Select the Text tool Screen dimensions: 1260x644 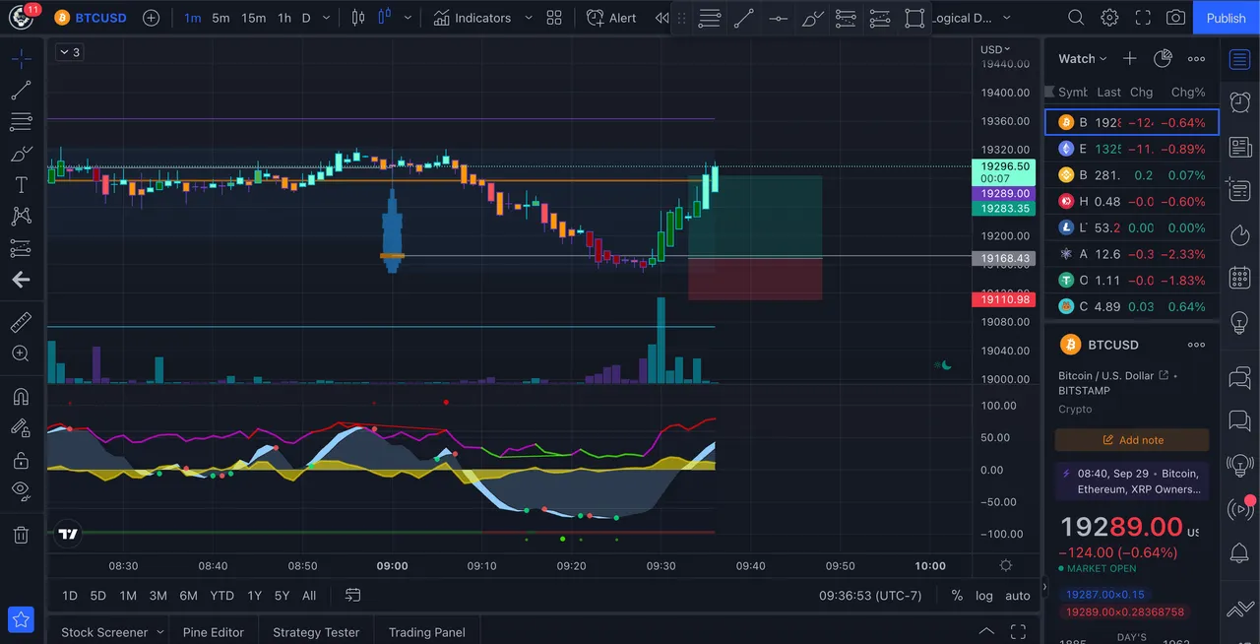[x=21, y=185]
